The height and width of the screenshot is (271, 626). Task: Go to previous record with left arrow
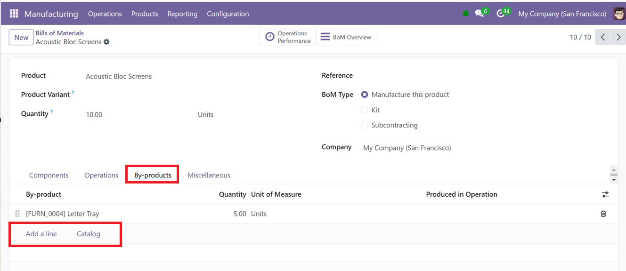coord(603,37)
